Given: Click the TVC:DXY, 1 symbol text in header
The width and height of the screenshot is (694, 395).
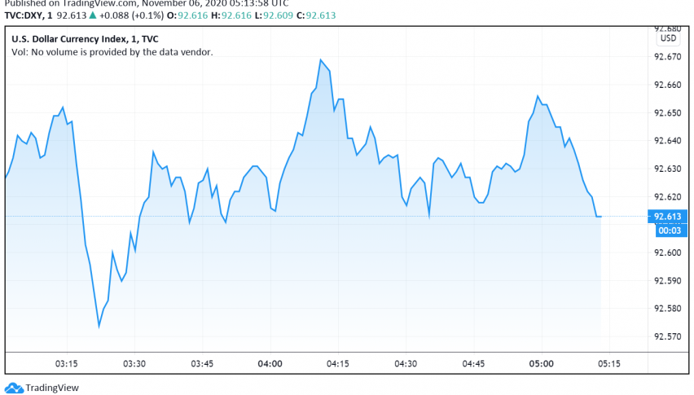Looking at the screenshot, I should point(29,15).
